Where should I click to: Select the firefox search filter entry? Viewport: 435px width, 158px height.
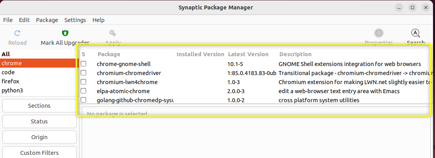(x=40, y=81)
